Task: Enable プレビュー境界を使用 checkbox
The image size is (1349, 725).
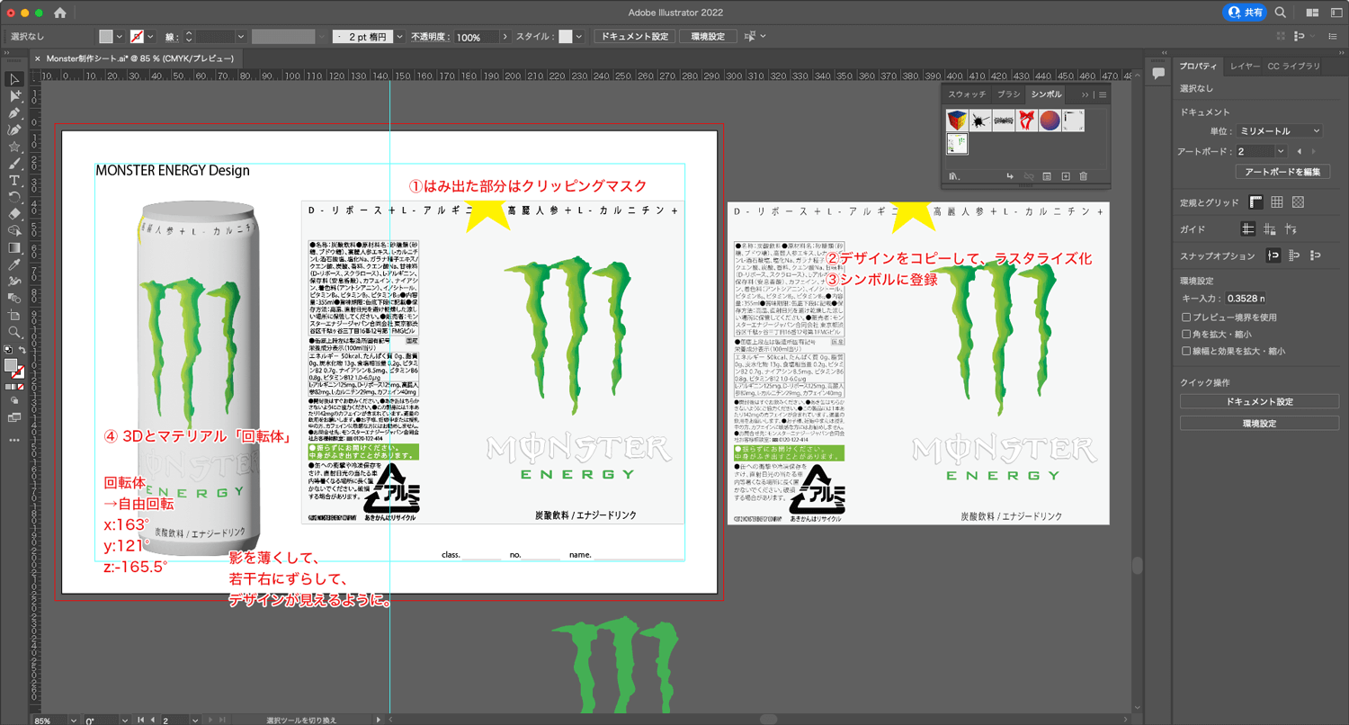Action: [x=1186, y=318]
